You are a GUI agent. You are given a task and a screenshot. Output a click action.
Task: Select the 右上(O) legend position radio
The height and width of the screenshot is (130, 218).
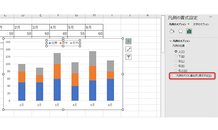tap(176, 70)
